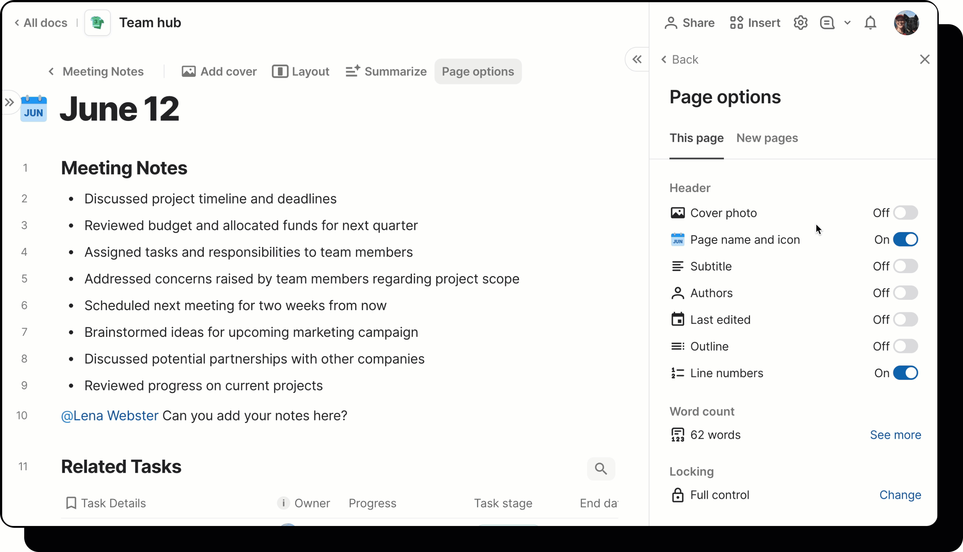Open search in Related Tasks table
This screenshot has height=552, width=963.
tap(601, 468)
